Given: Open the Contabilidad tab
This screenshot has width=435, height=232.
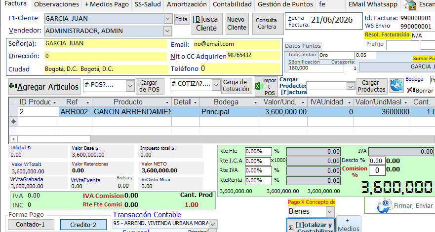Looking at the screenshot, I should [x=232, y=4].
